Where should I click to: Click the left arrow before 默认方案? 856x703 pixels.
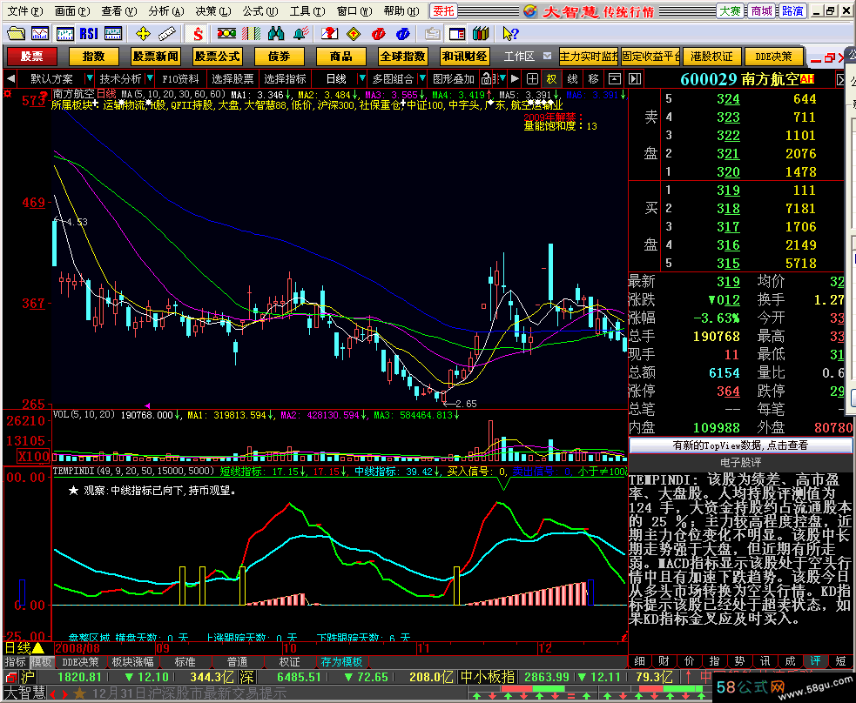tap(10, 79)
